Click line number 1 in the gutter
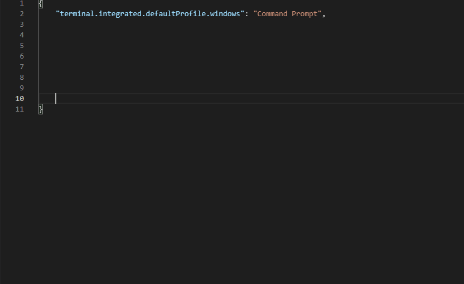Viewport: 464px width, 284px height. (x=22, y=3)
